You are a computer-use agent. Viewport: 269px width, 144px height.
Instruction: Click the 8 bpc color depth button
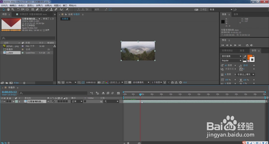16,83
